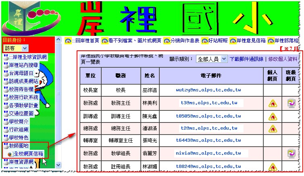Screen dimensions: 304x176
Task: Open 岸裡意見信箱 link
Action: [x=251, y=41]
